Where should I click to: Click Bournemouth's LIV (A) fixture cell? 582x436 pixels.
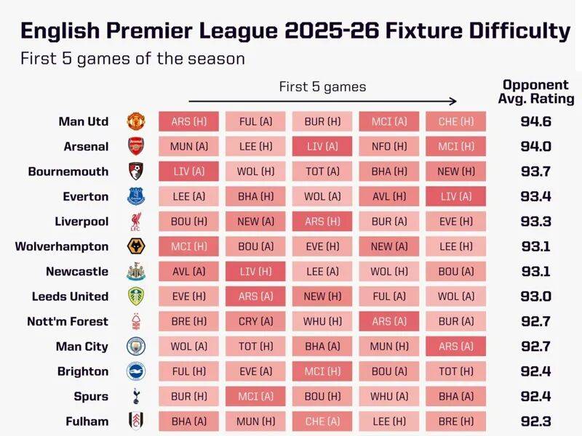[189, 171]
